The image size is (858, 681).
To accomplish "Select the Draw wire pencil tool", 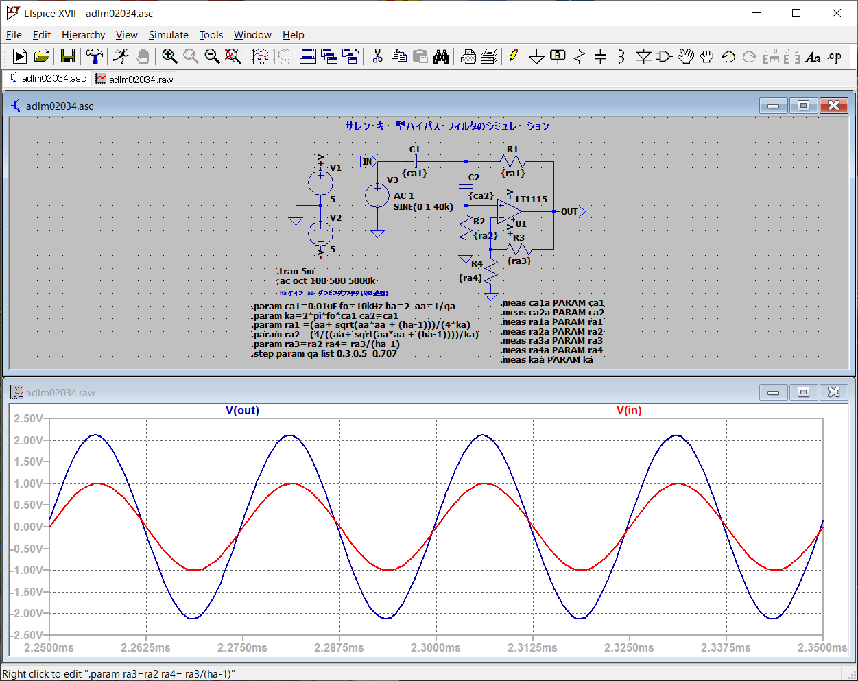I will coord(516,56).
